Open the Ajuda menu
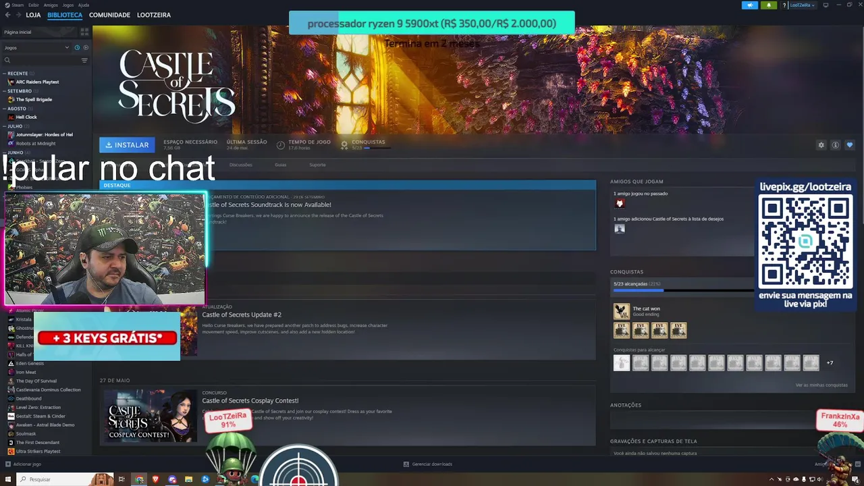Viewport: 864px width, 486px height. coord(84,5)
